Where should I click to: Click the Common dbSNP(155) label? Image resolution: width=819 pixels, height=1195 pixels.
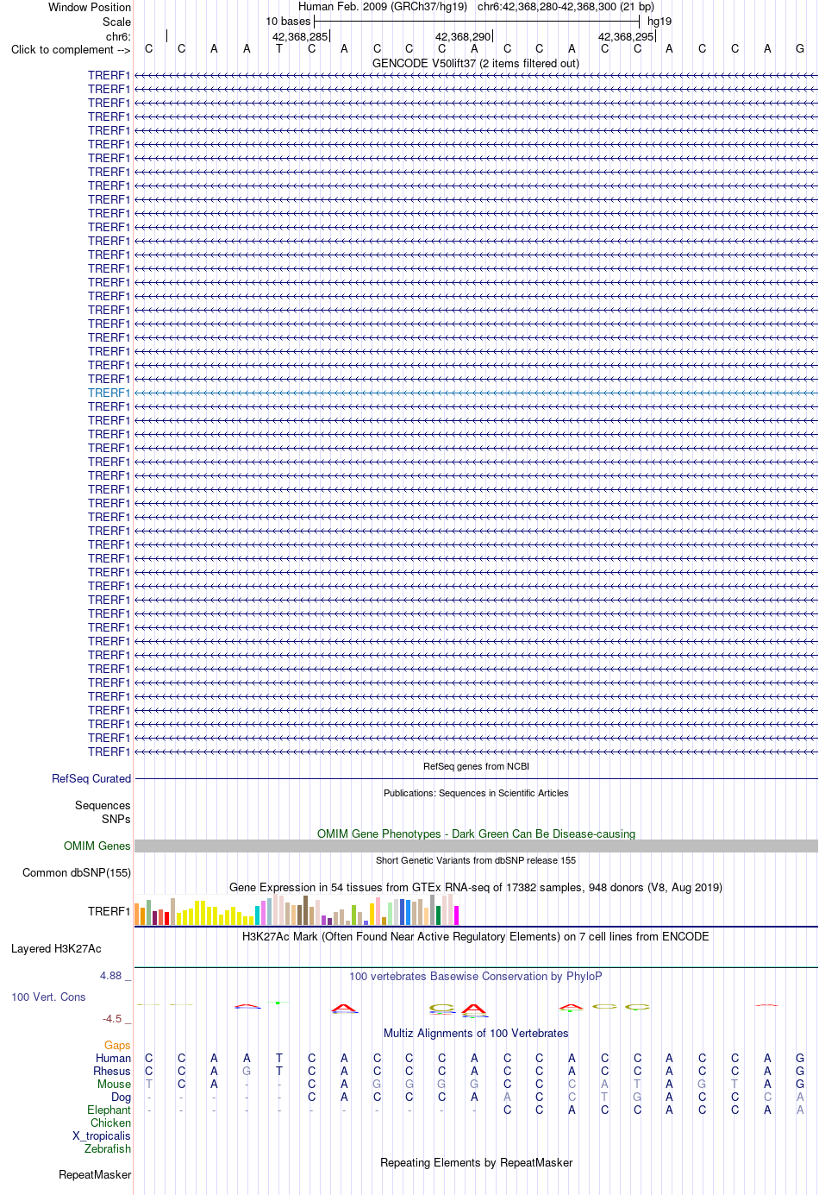point(77,872)
